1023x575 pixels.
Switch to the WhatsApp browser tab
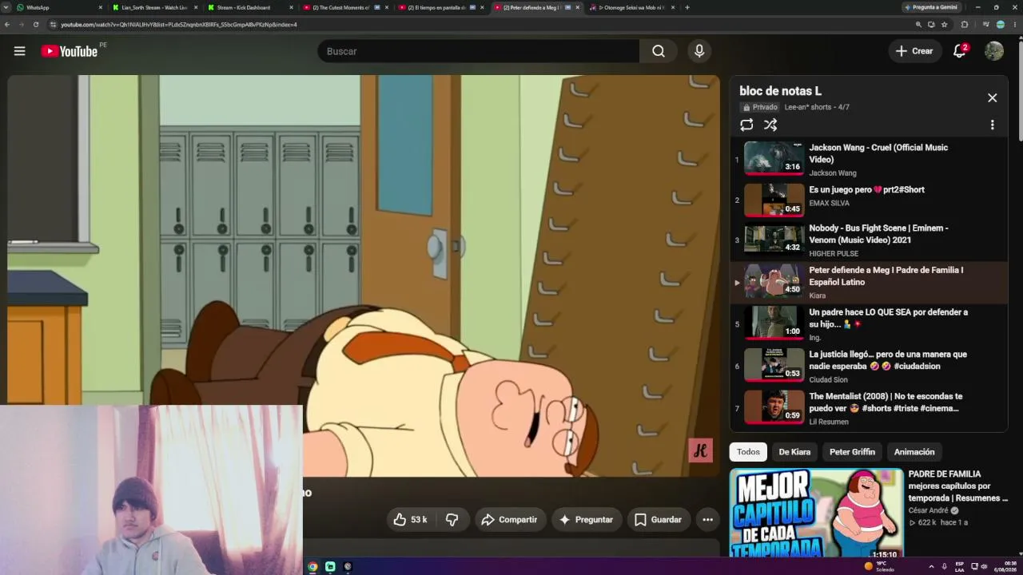pyautogui.click(x=60, y=7)
